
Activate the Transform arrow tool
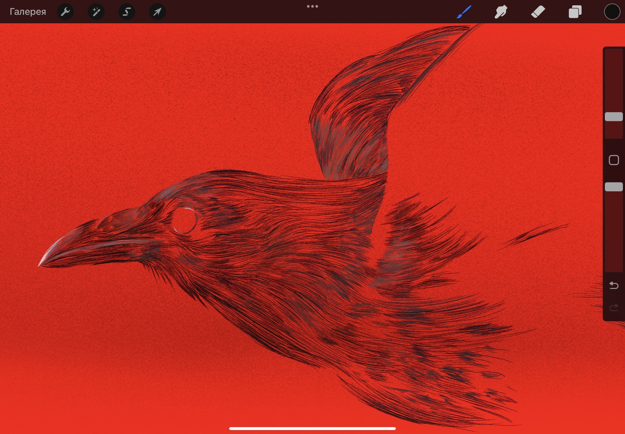pos(157,12)
